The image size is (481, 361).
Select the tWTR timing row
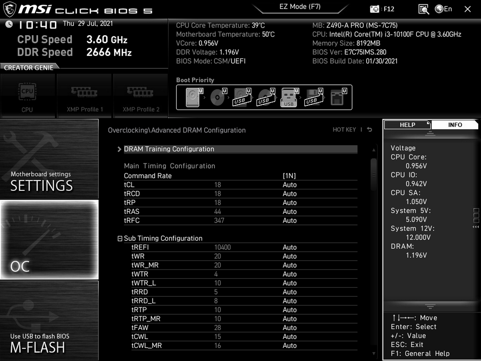pos(244,274)
